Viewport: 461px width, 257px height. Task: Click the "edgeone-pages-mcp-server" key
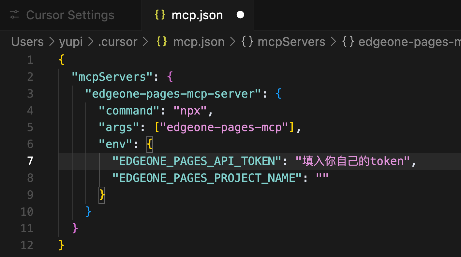[x=173, y=94]
